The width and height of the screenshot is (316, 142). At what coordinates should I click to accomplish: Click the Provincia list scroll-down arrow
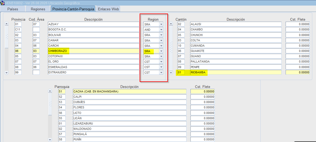[7, 73]
